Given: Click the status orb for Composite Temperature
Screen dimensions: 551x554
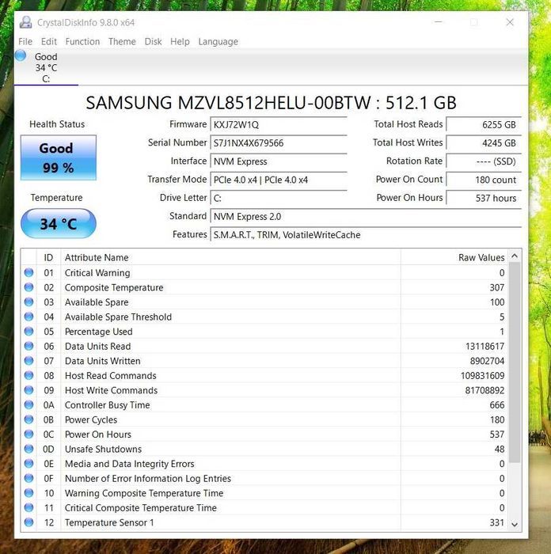Looking at the screenshot, I should click(x=29, y=287).
